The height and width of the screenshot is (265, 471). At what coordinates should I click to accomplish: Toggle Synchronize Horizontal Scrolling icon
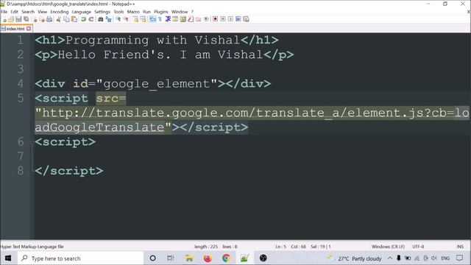point(142,19)
